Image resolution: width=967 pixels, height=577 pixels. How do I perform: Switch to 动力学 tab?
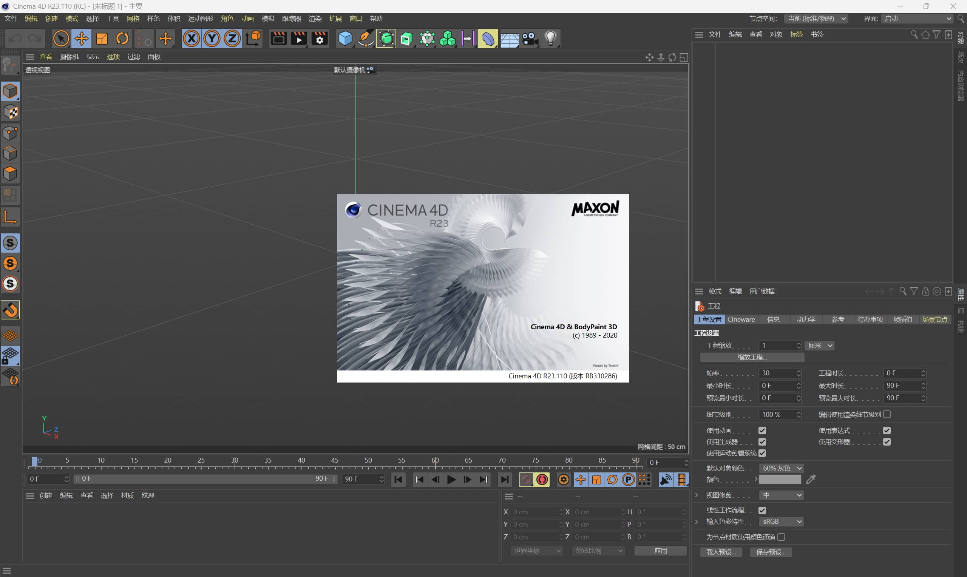[x=806, y=319]
